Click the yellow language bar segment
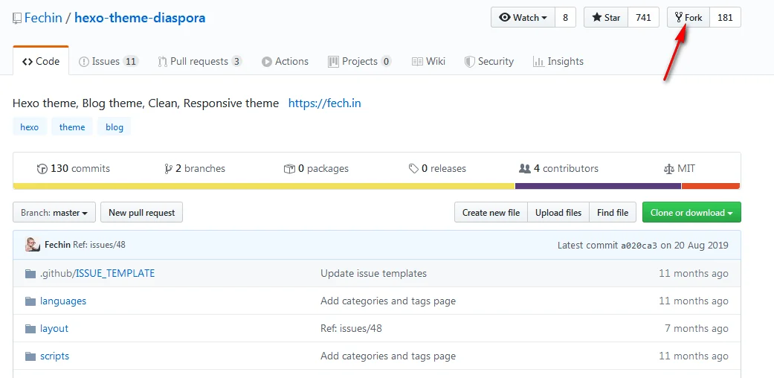This screenshot has width=774, height=378. pos(264,186)
